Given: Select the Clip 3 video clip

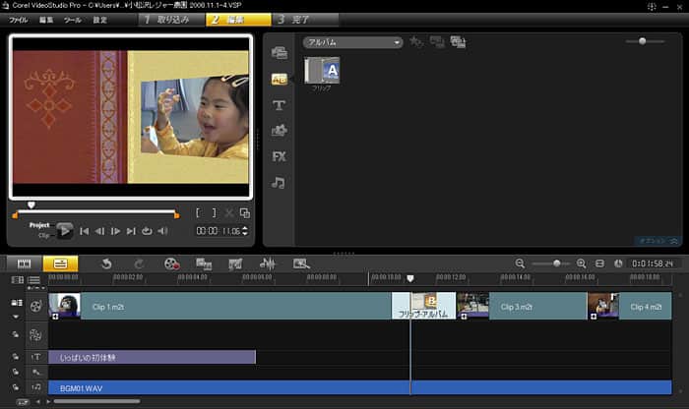Looking at the screenshot, I should tap(522, 306).
